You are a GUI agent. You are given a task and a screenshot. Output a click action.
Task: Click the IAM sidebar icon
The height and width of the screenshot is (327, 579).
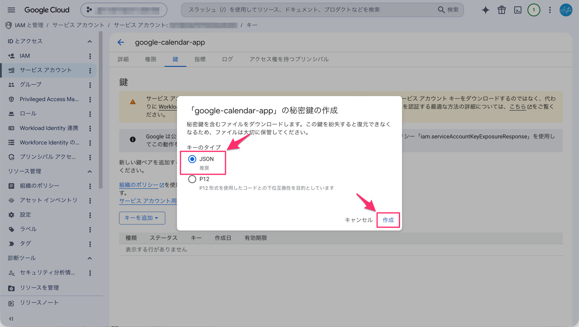tap(11, 56)
